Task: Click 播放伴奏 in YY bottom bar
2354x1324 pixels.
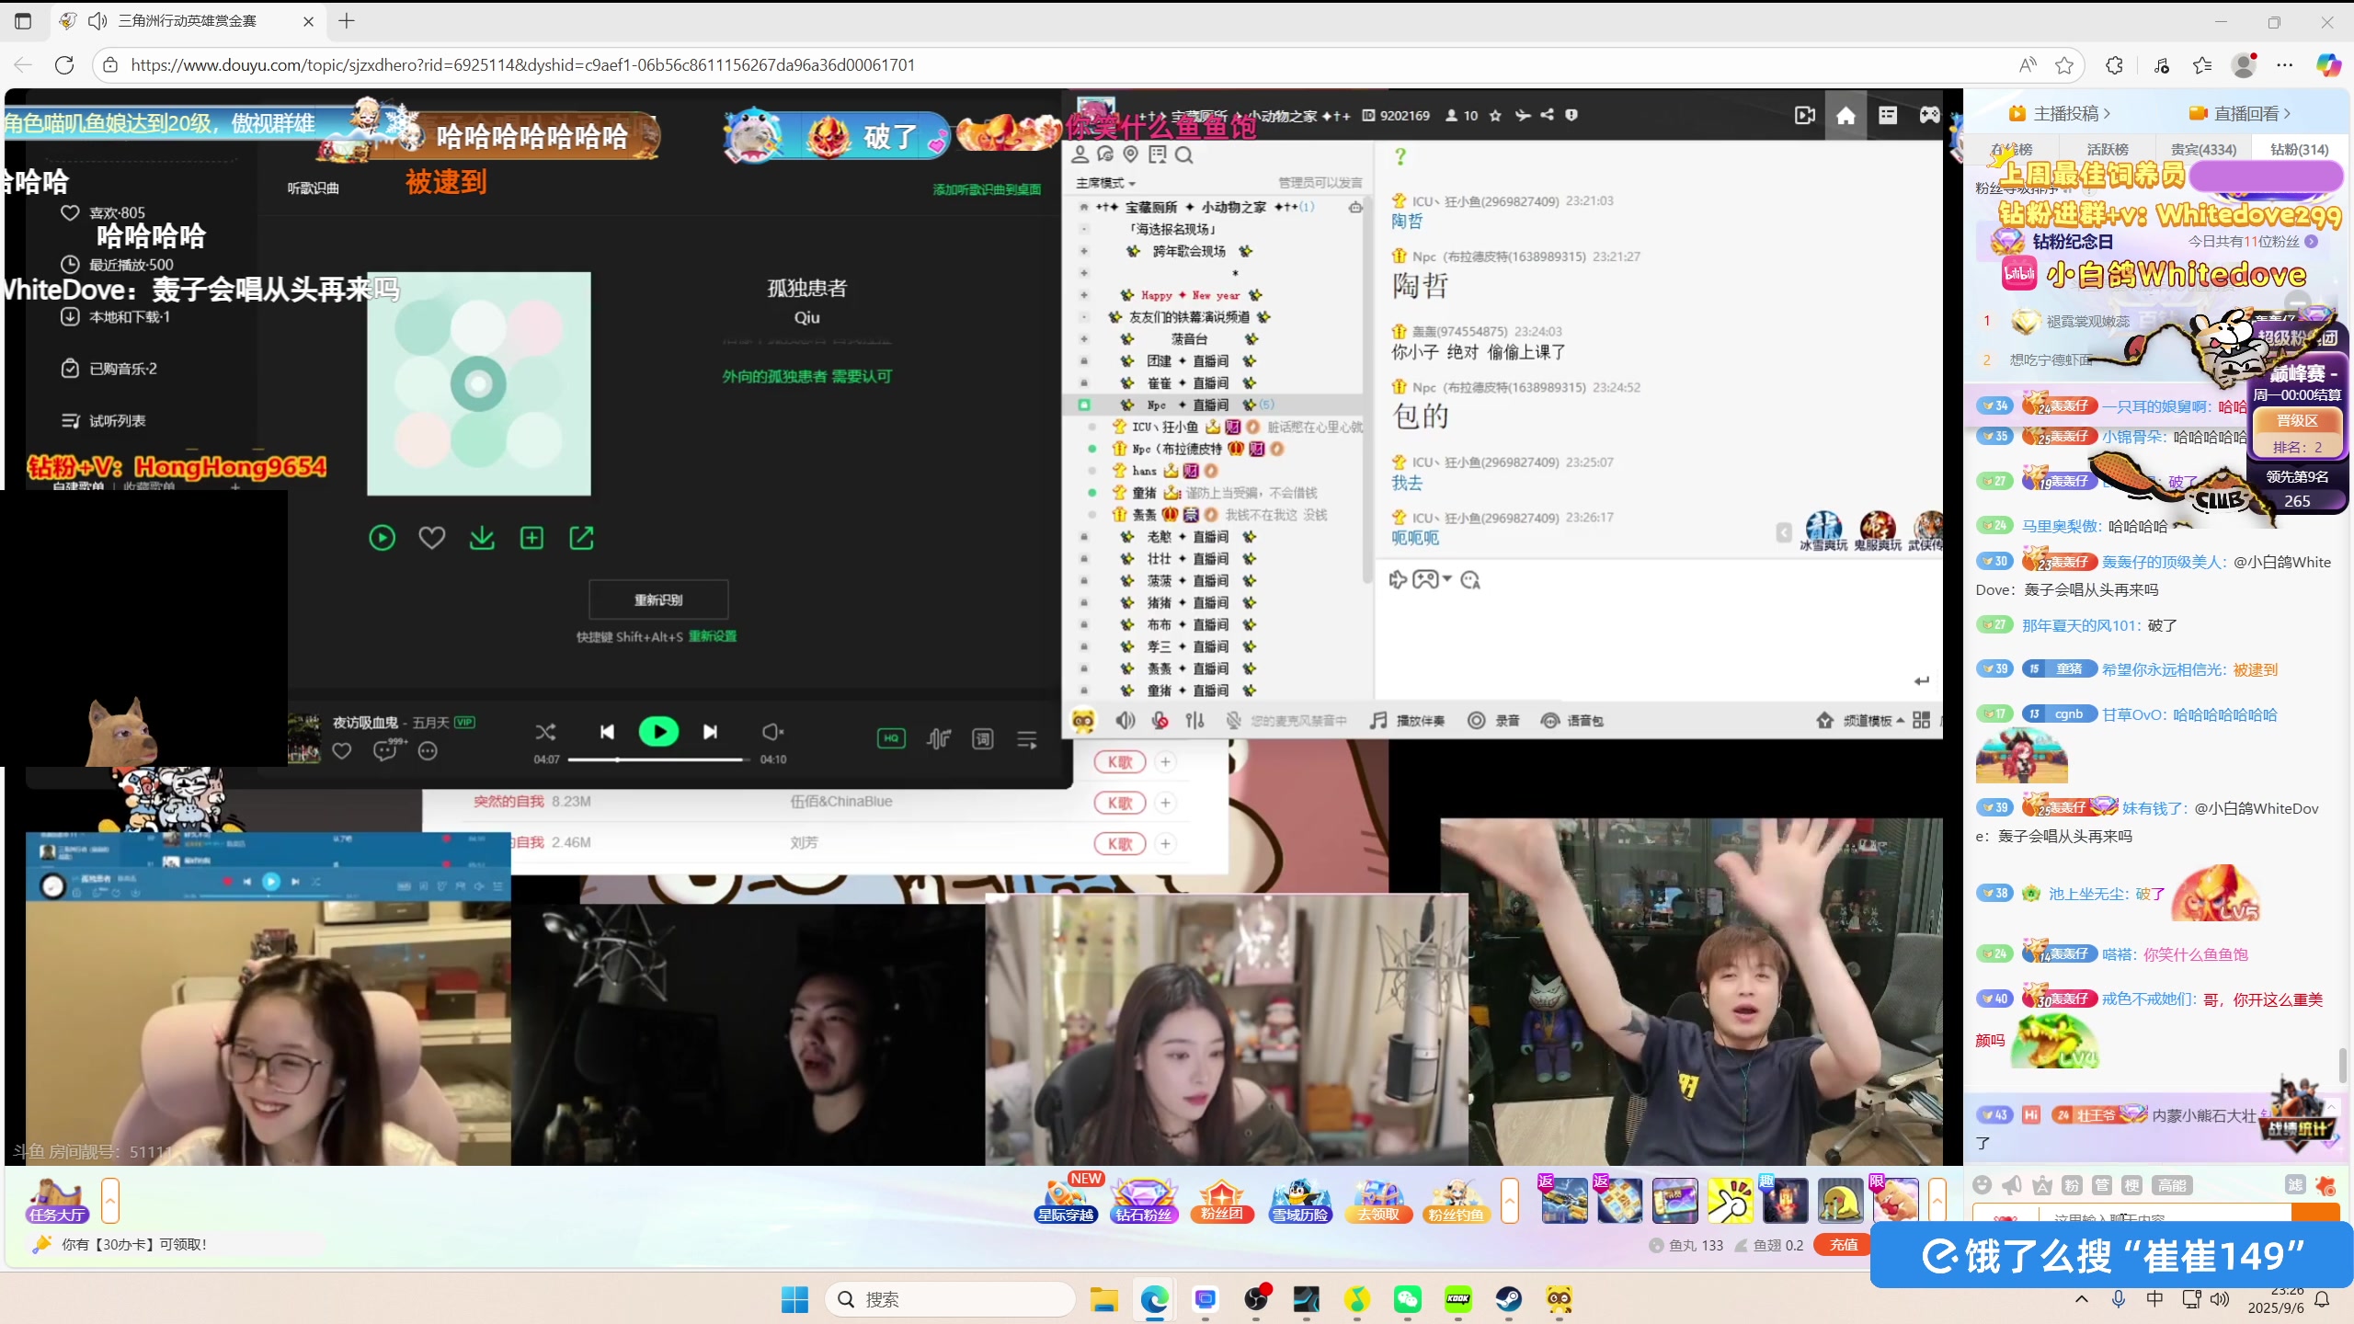Action: coord(1407,721)
